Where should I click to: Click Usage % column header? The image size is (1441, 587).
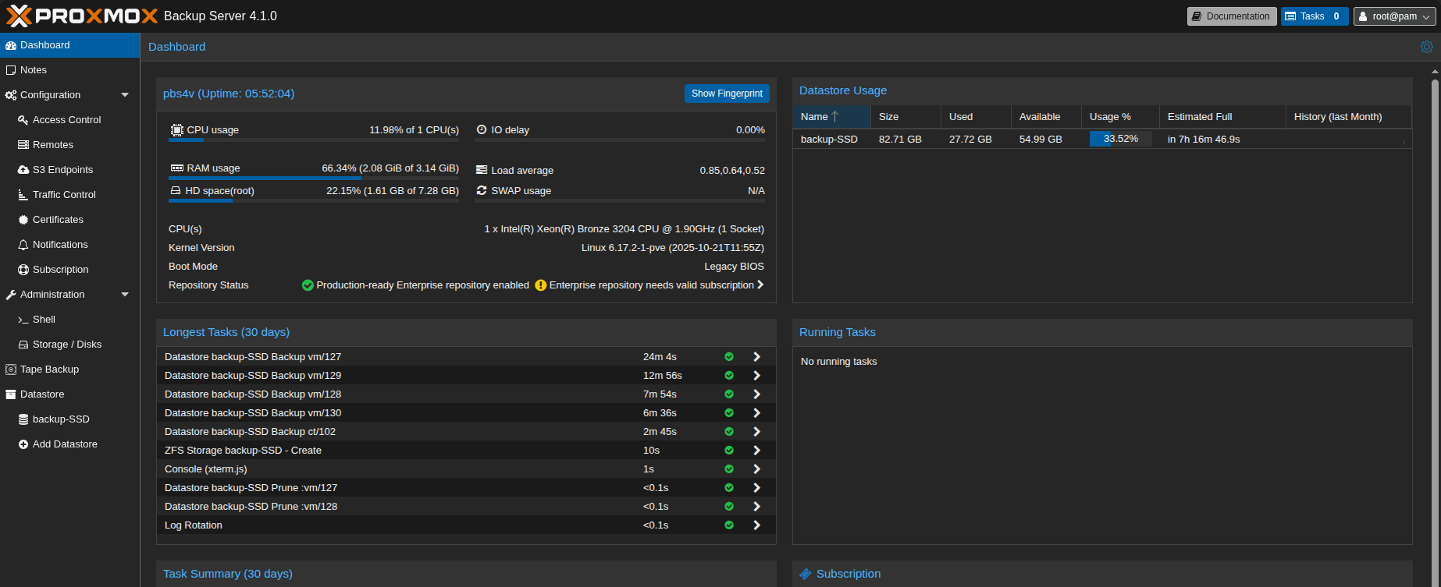pyautogui.click(x=1120, y=117)
